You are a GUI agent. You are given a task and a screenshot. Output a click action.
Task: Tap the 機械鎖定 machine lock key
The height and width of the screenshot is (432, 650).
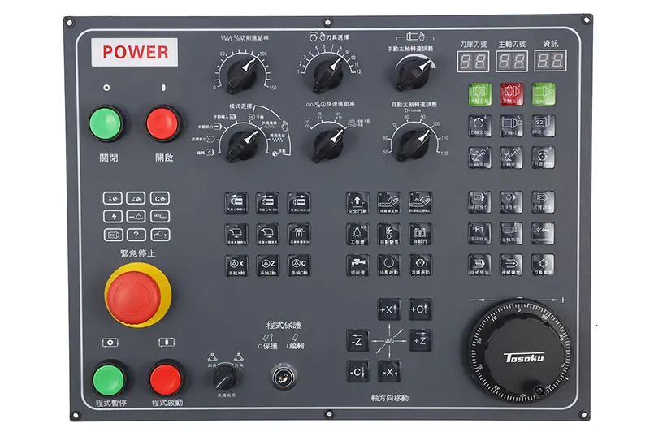[511, 265]
